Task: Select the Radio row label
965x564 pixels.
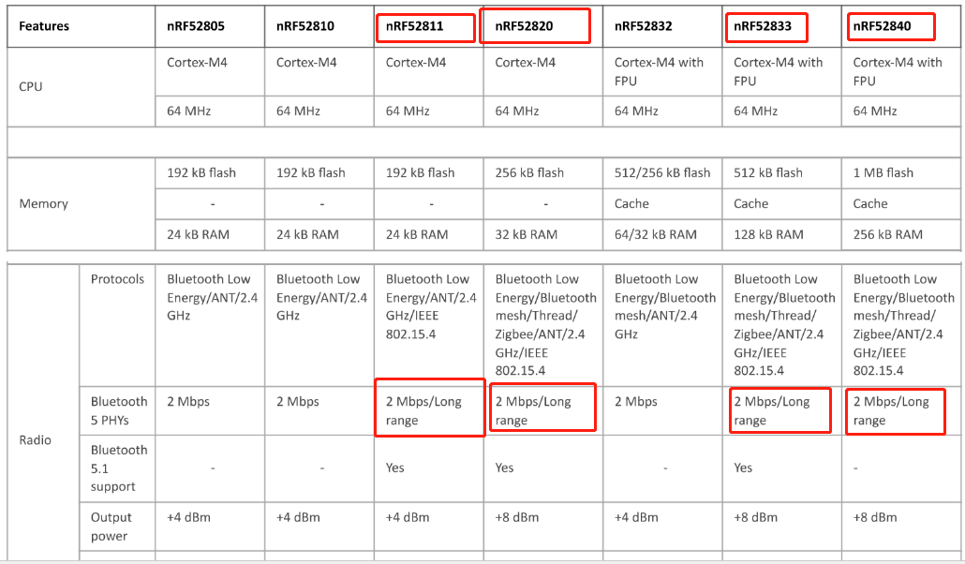Action: [36, 440]
